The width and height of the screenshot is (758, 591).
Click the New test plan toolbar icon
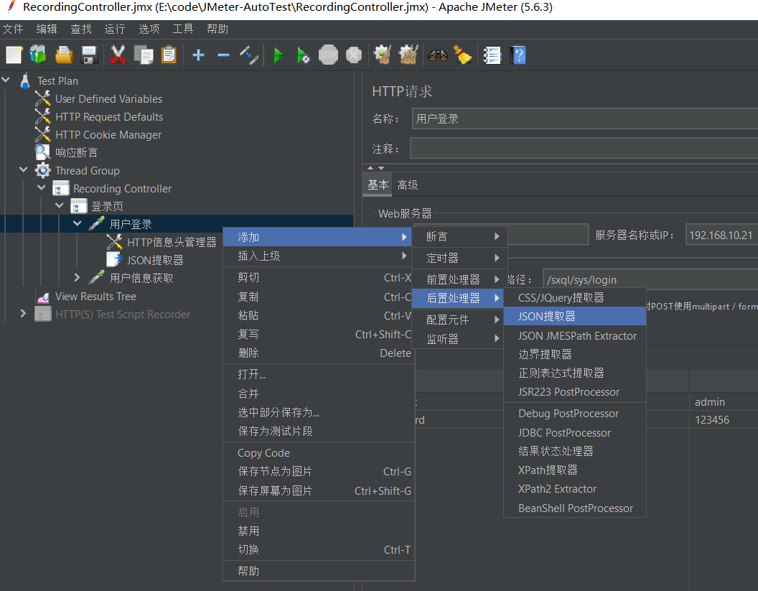pyautogui.click(x=14, y=55)
